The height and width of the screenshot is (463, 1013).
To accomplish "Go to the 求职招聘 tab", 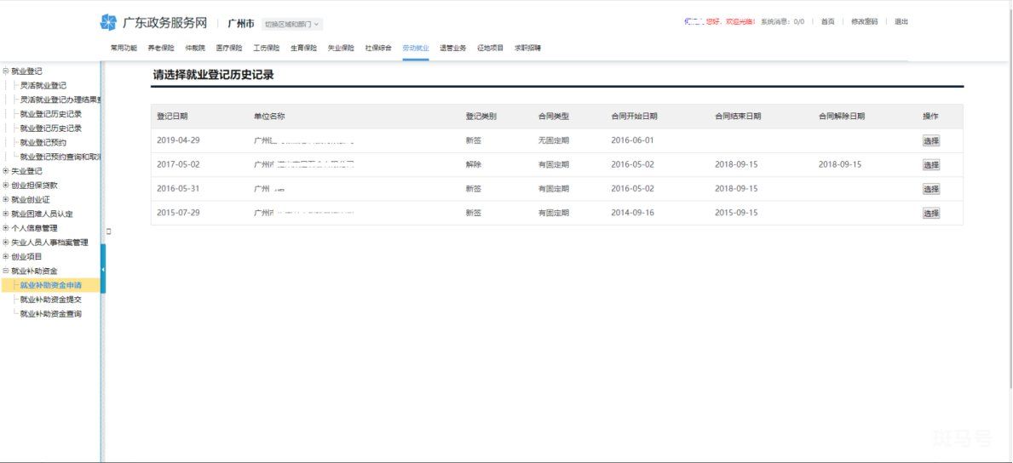I will (x=527, y=48).
